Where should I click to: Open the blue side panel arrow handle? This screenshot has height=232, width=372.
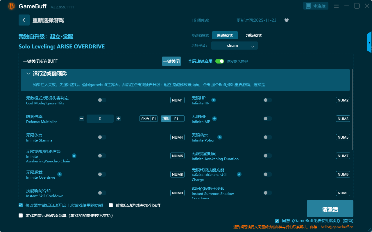click(x=369, y=43)
